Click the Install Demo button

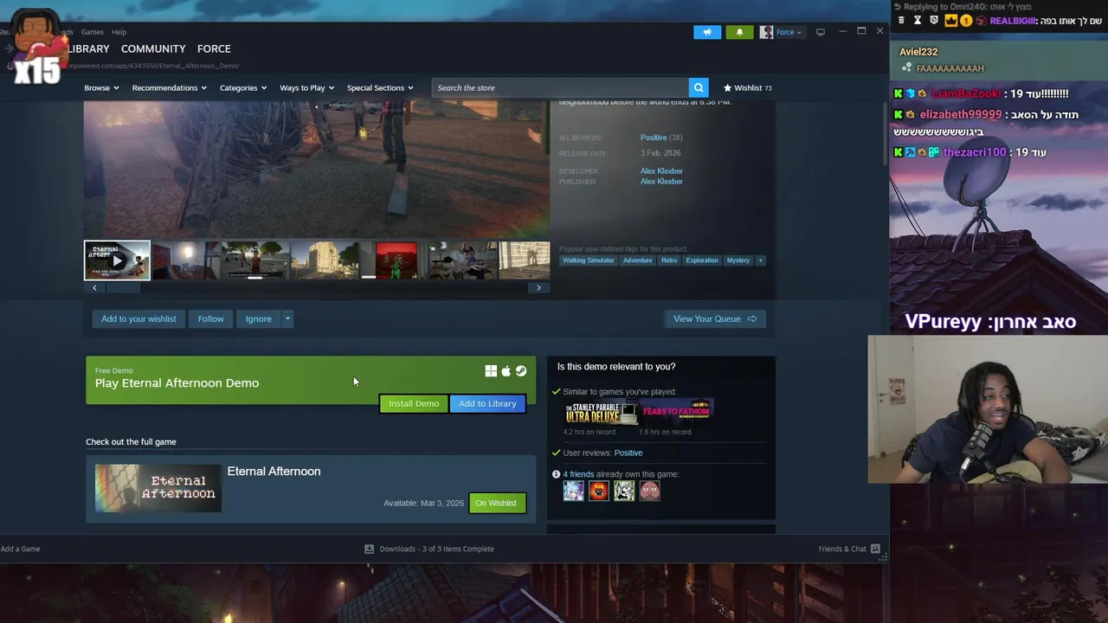point(414,404)
